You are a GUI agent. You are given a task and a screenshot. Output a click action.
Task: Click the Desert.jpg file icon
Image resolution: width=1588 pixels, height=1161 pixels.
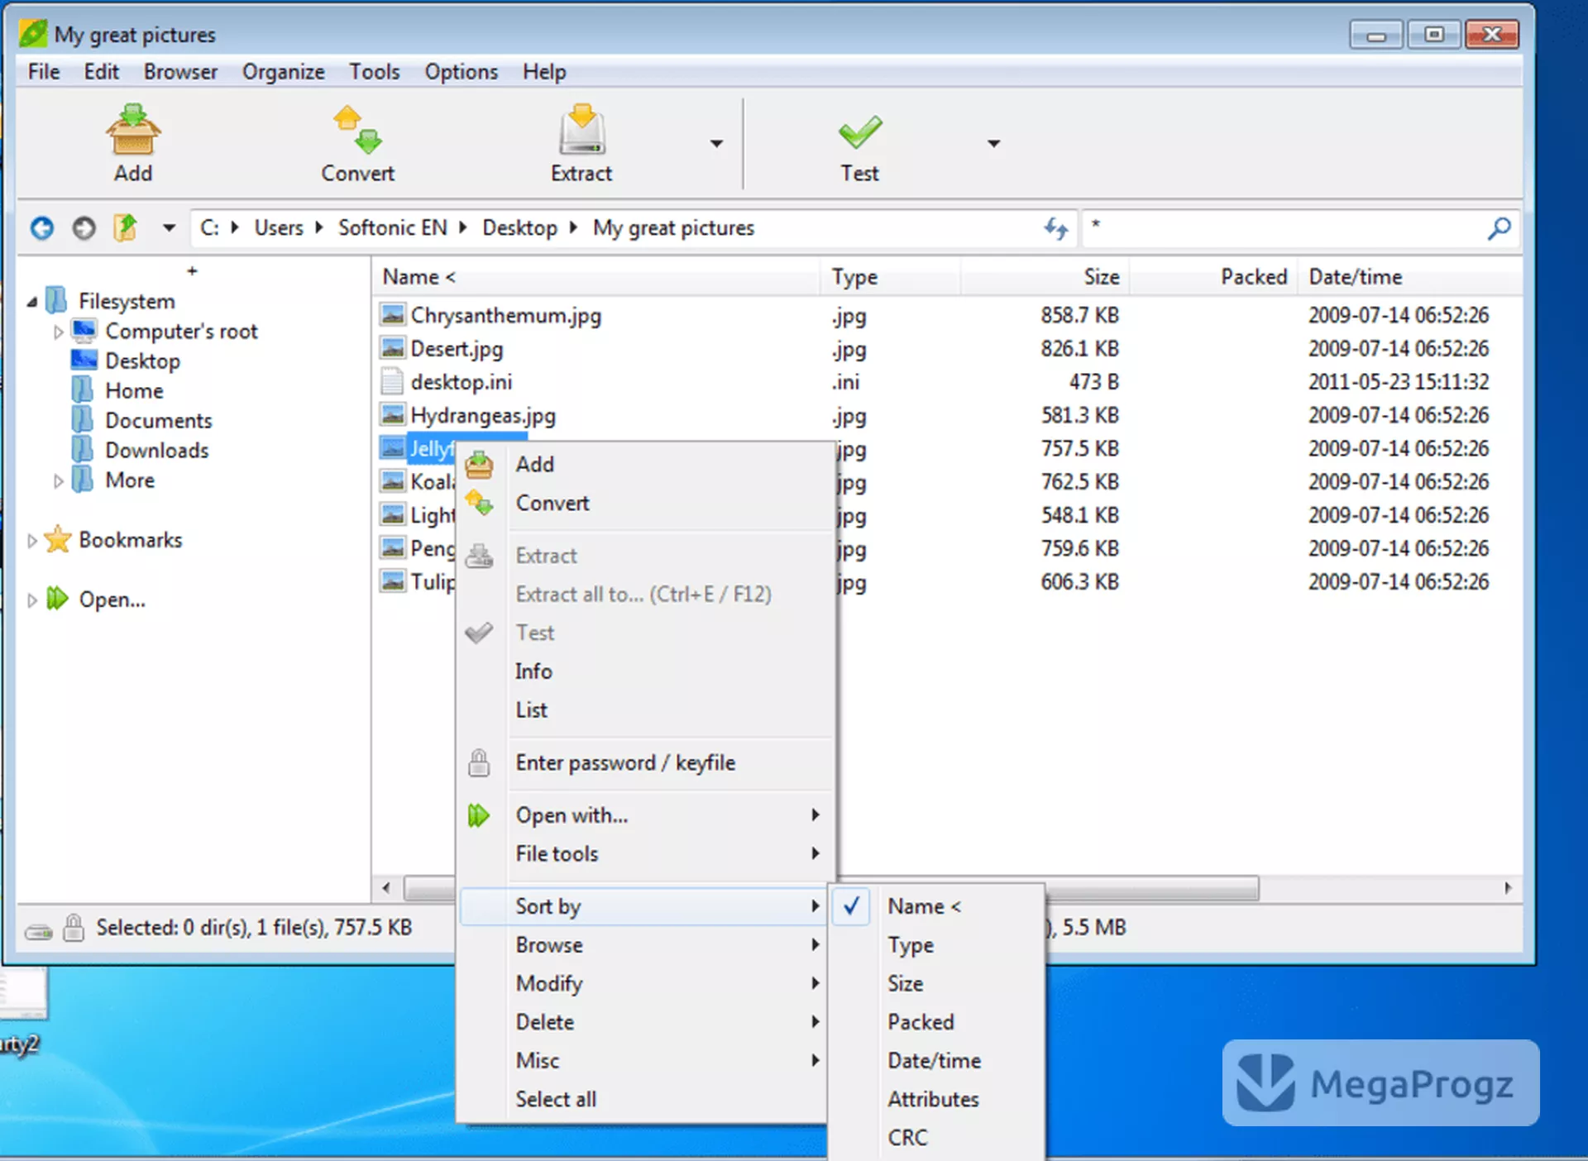393,348
